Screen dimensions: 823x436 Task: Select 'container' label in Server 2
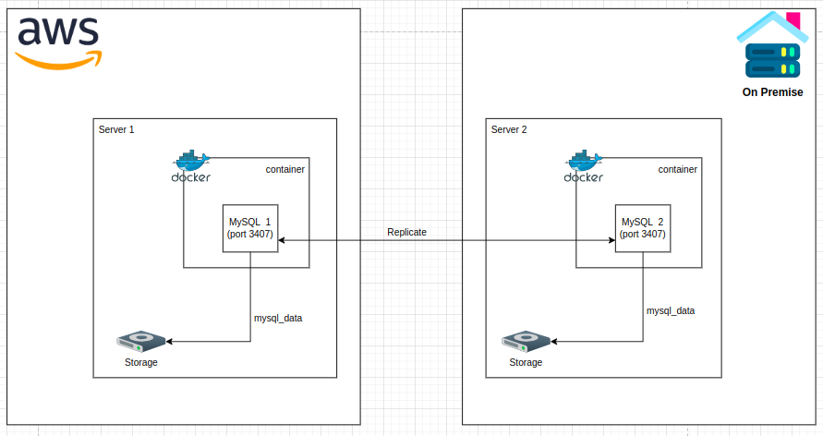[x=678, y=169]
